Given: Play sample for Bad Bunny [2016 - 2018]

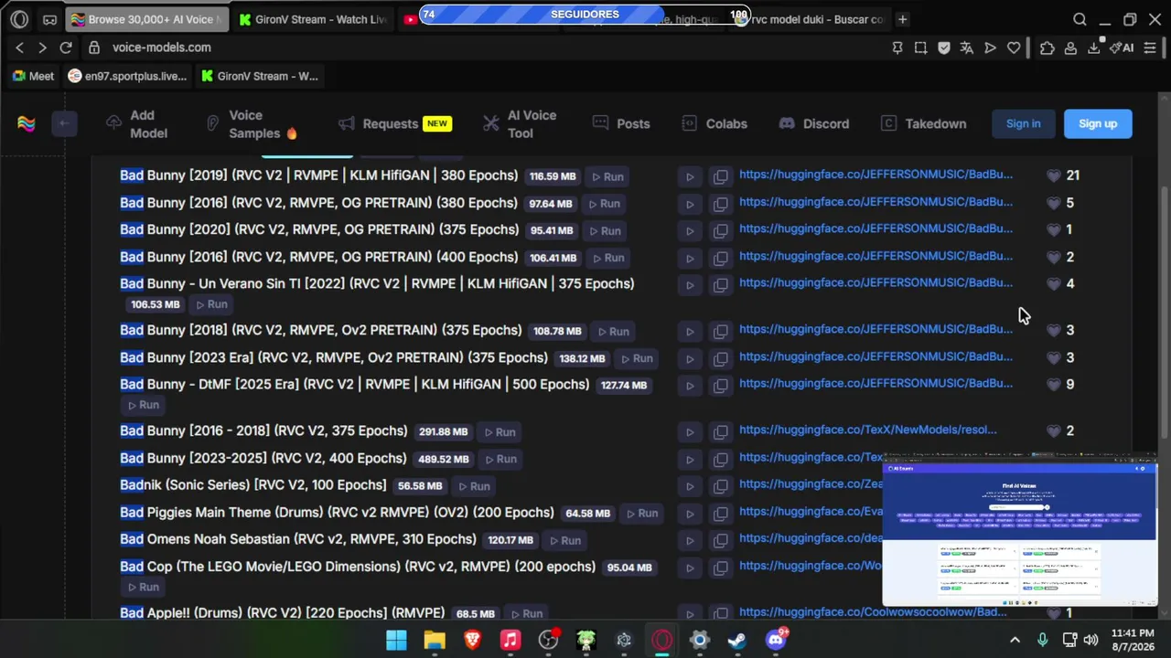Looking at the screenshot, I should click(690, 431).
